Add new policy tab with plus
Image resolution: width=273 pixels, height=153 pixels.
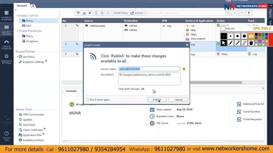coord(33,6)
